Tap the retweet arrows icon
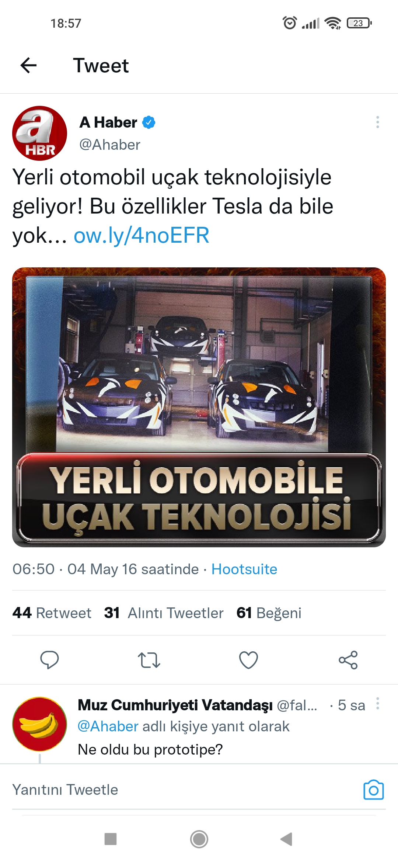Viewport: 398px width, 863px height. [x=149, y=660]
